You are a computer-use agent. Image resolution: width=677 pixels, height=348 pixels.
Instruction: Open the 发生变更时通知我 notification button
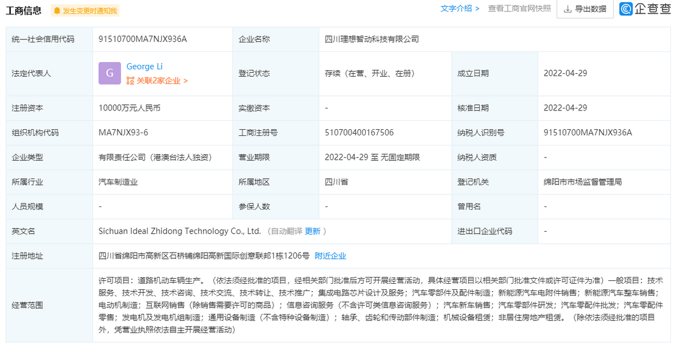85,11
